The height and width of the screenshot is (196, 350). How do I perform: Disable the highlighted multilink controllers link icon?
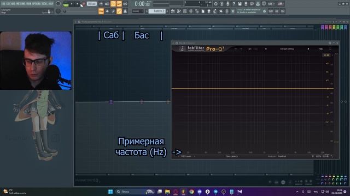[x=119, y=11]
